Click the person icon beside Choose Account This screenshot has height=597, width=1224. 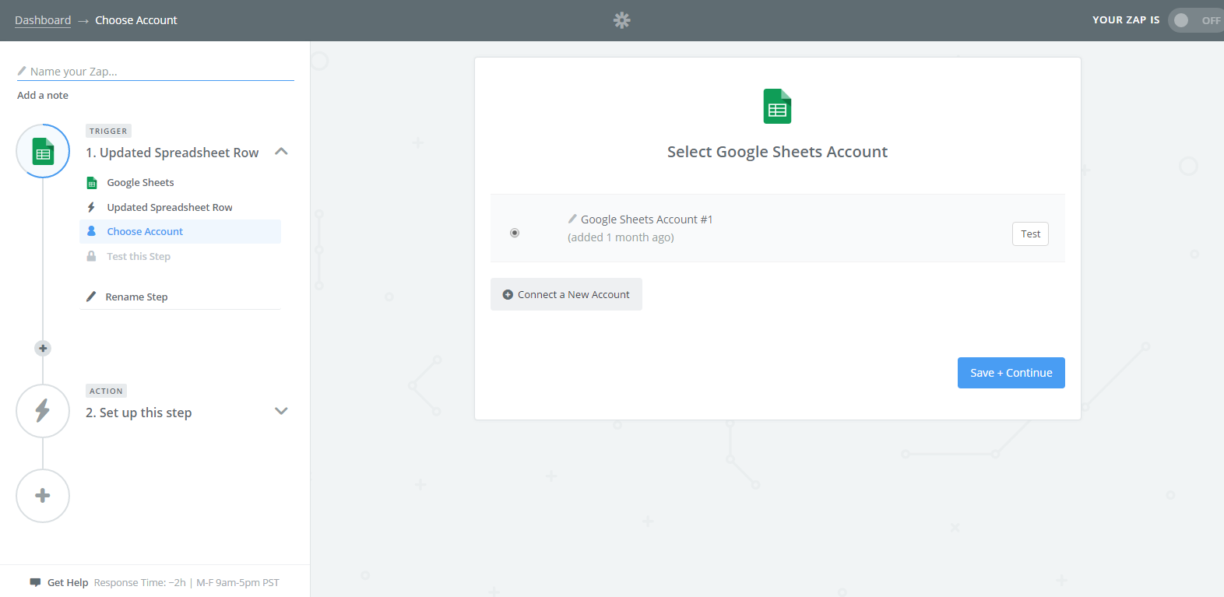(91, 231)
